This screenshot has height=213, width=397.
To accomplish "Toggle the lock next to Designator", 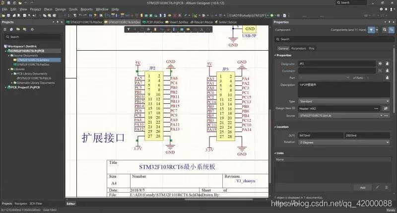I will [x=387, y=64].
